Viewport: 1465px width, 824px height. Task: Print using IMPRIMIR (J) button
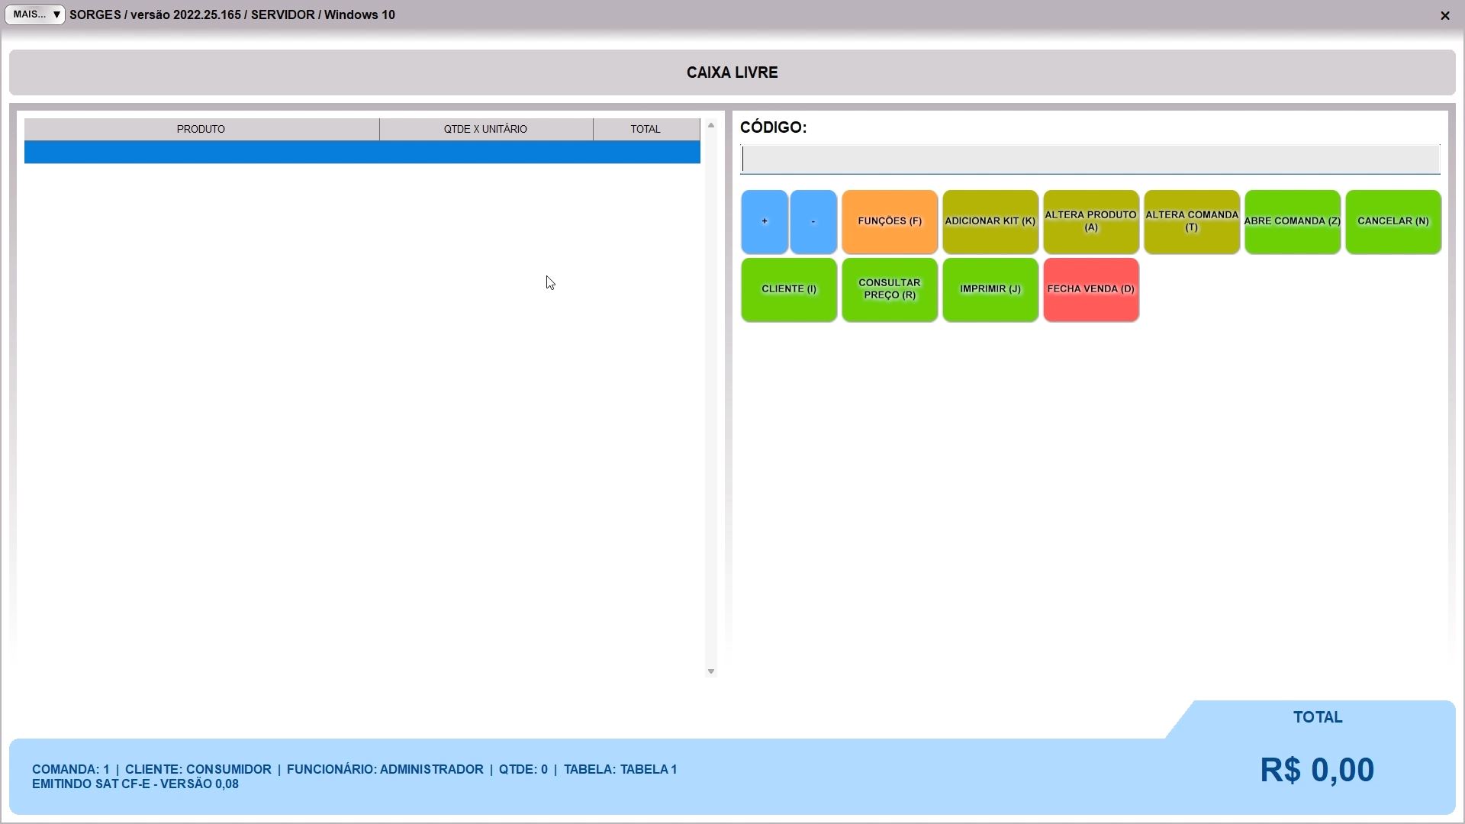pyautogui.click(x=990, y=289)
